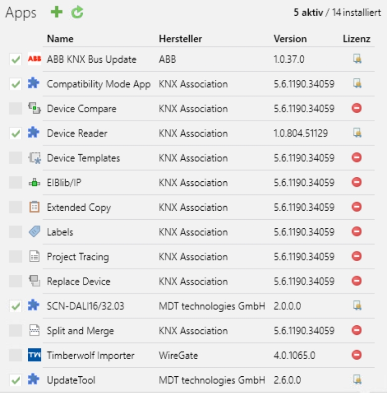Toggle the Replace Device checkbox

[x=16, y=281]
